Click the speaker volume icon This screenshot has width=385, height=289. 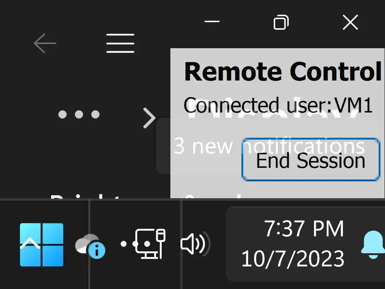195,244
